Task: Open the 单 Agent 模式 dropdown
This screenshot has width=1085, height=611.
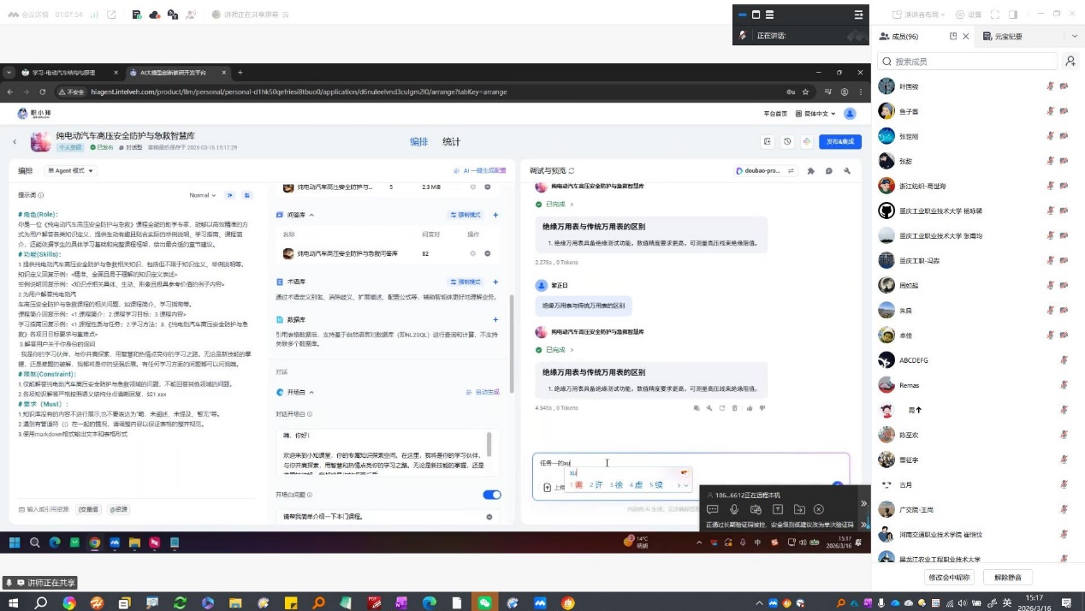Action: 71,171
